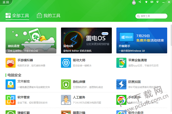Viewport: 172px width, 114px height.
Task: Click the 搜索工具 search field
Action: pyautogui.click(x=151, y=16)
